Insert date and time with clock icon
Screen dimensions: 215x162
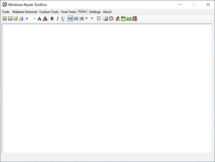[x=111, y=19]
